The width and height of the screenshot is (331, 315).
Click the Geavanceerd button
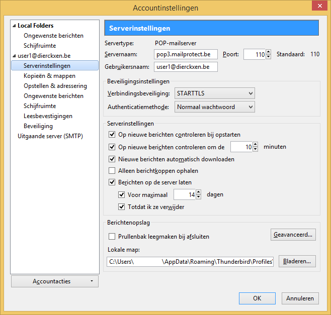[x=293, y=234]
